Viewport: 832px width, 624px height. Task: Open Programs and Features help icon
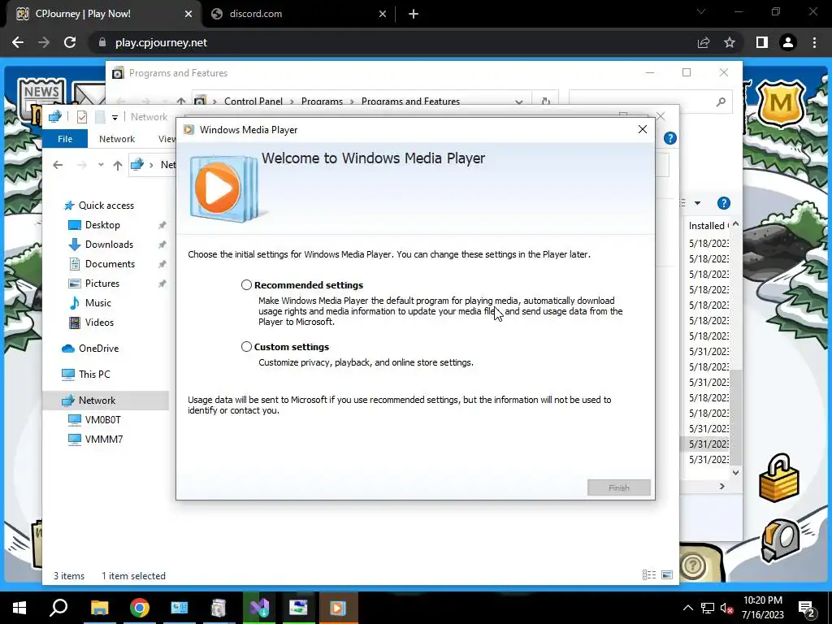[723, 203]
